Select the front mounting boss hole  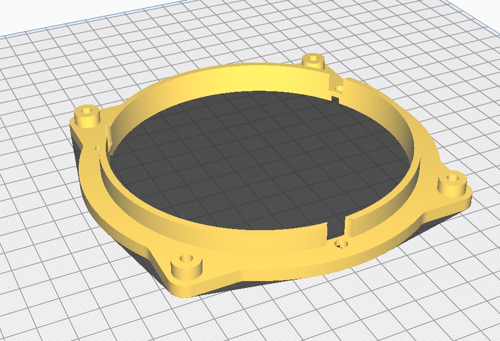point(187,261)
